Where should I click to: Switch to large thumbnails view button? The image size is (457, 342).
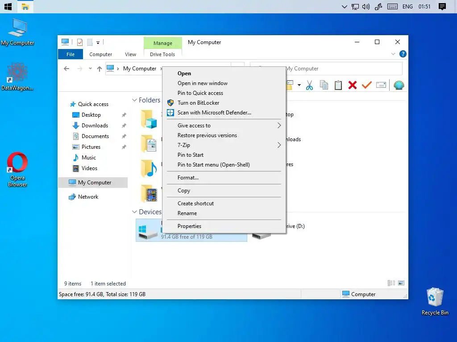[x=401, y=283]
